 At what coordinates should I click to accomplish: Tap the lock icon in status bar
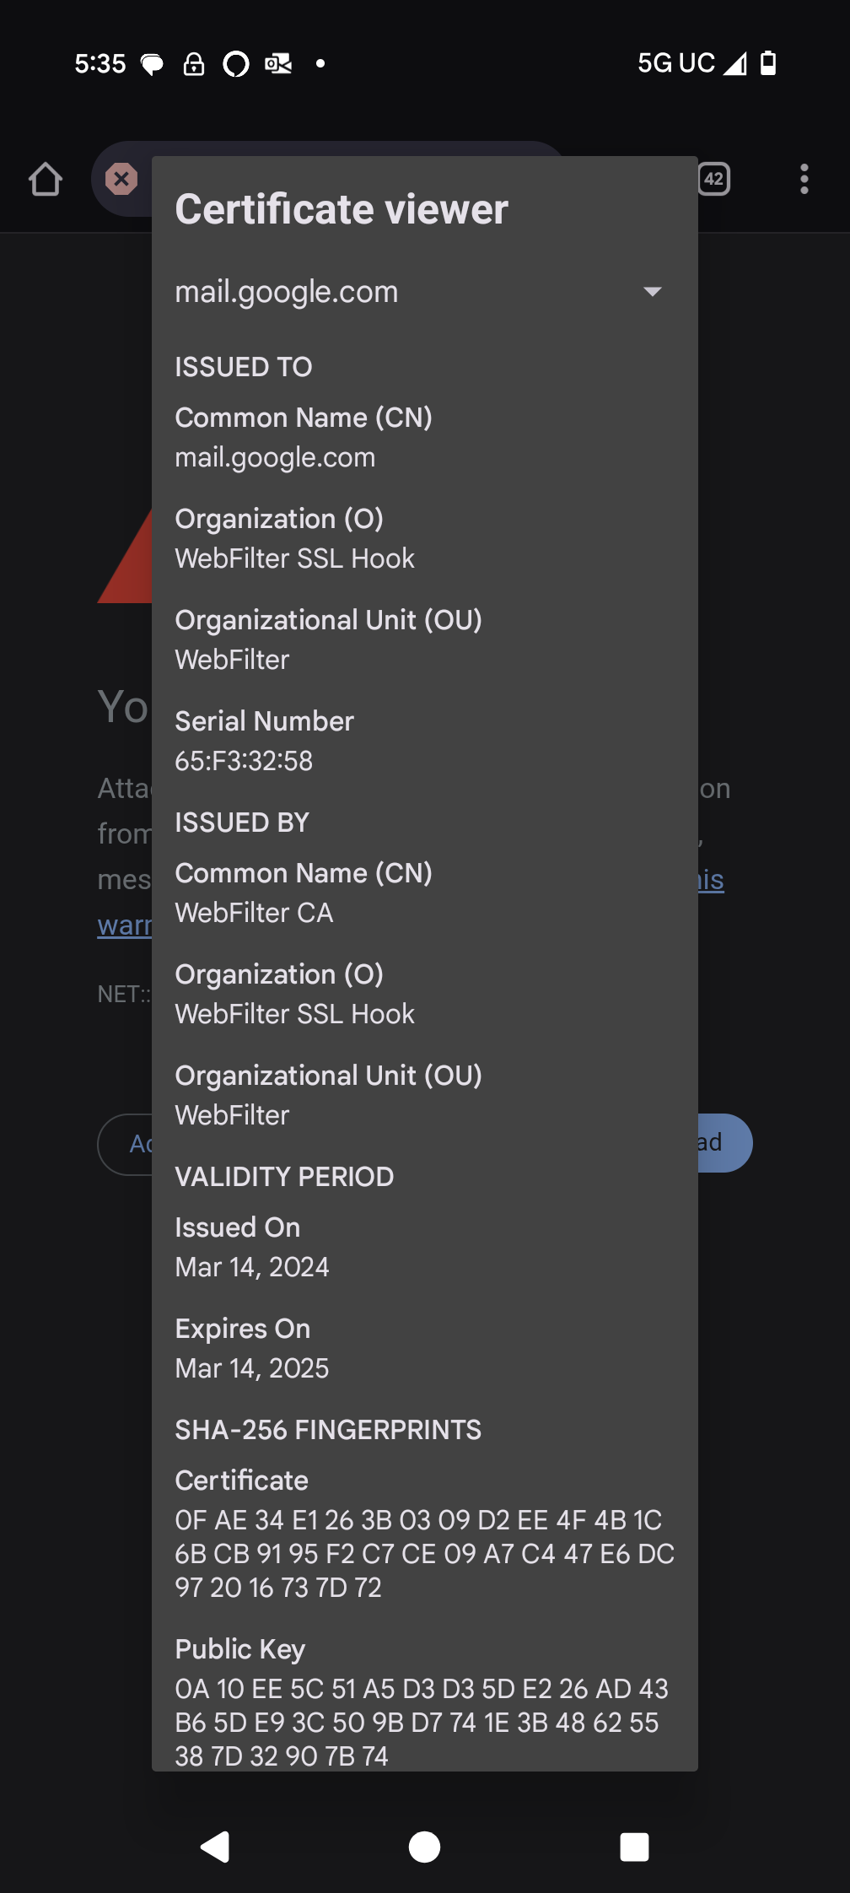click(194, 64)
